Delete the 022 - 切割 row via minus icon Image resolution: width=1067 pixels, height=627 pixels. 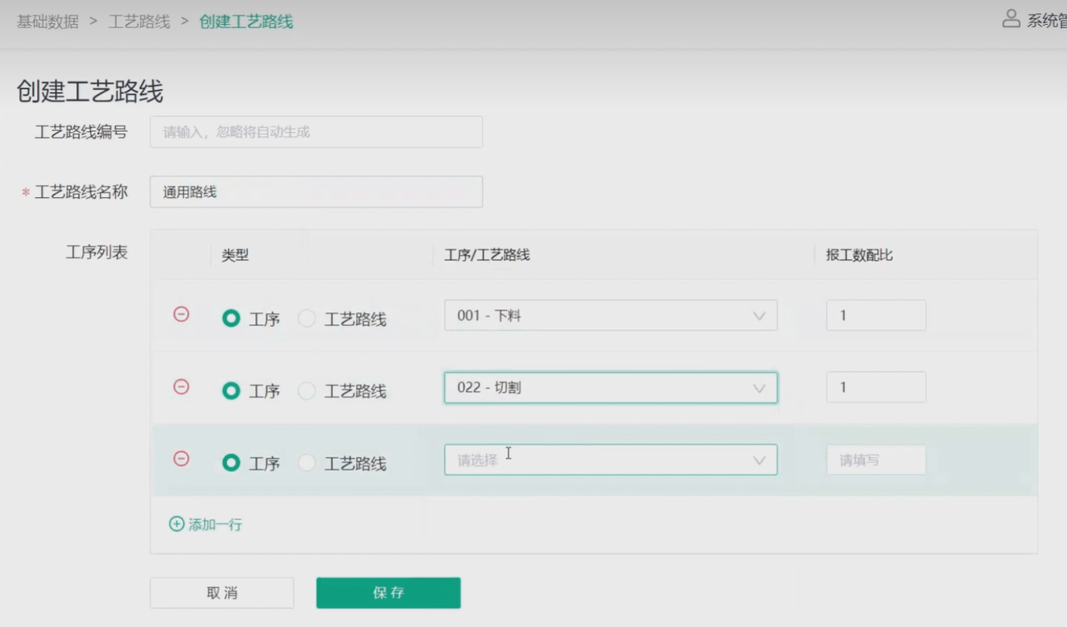181,387
